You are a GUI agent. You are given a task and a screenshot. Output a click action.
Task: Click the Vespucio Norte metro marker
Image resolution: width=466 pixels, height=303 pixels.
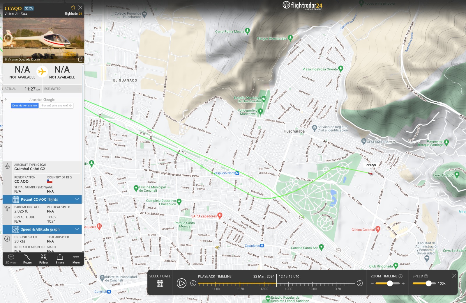[x=237, y=173]
